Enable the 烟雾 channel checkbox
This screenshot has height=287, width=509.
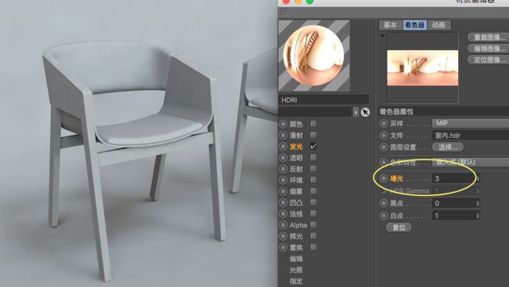click(x=313, y=191)
